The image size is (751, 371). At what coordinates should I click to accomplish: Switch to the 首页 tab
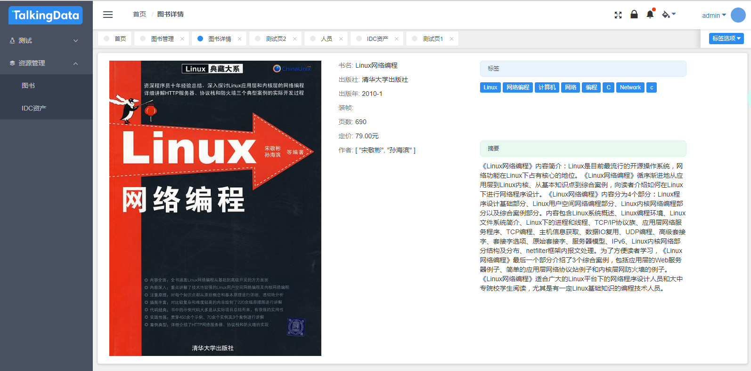click(114, 39)
